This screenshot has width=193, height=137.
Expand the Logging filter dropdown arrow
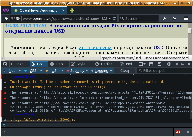point(111,71)
